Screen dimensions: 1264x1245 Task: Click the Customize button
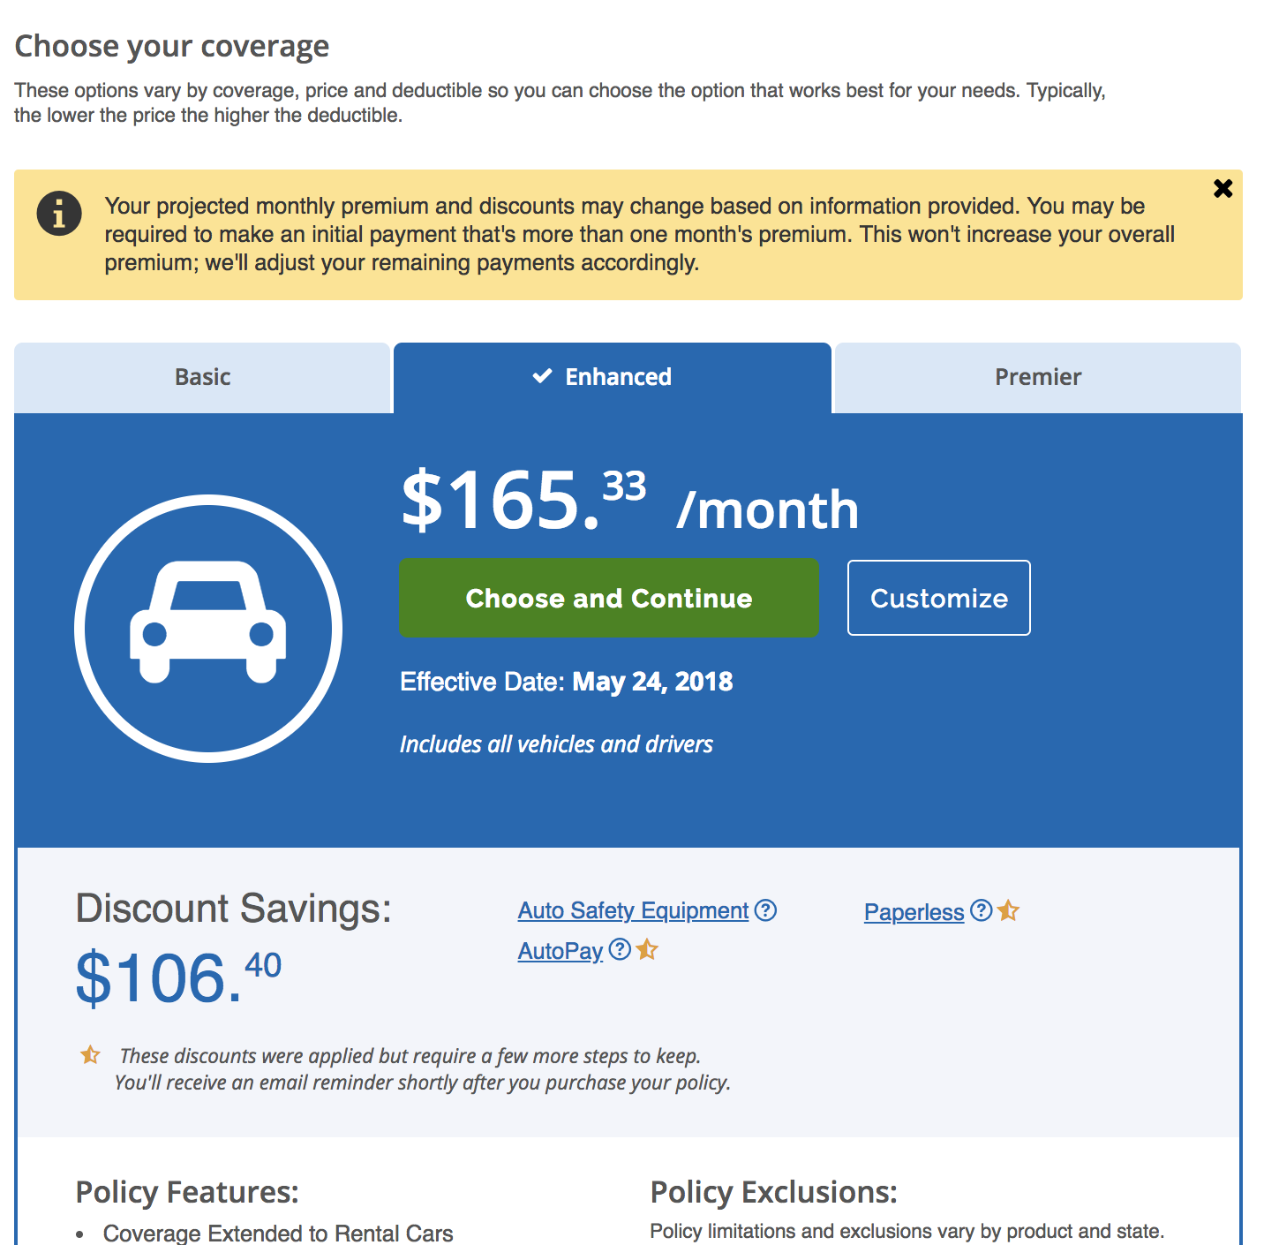[938, 598]
